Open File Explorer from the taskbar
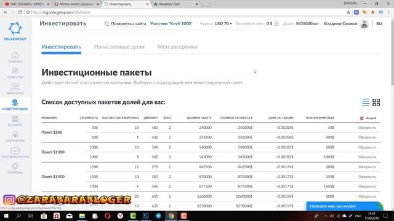Screen dimensions: 394x221 click(82, 215)
